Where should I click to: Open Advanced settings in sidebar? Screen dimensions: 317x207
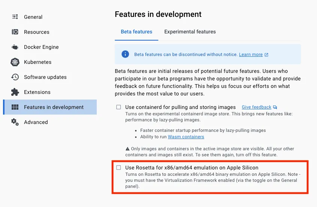[50, 122]
